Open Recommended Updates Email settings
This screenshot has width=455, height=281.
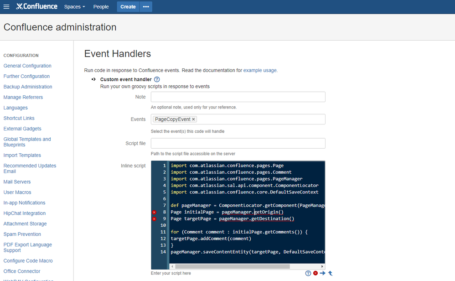[30, 168]
